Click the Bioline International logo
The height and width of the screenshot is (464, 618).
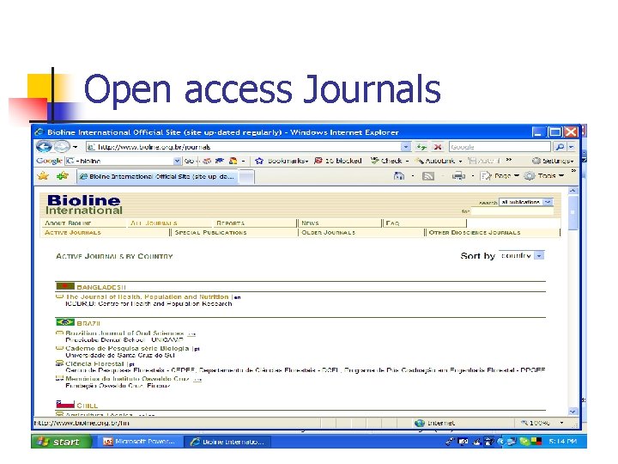(84, 205)
